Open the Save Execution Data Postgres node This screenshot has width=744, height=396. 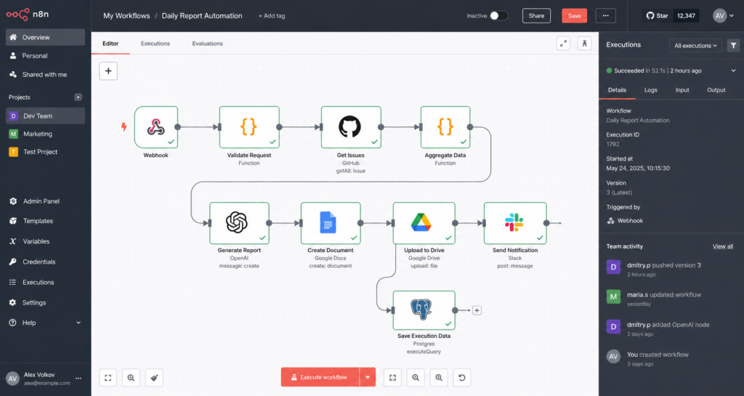424,310
